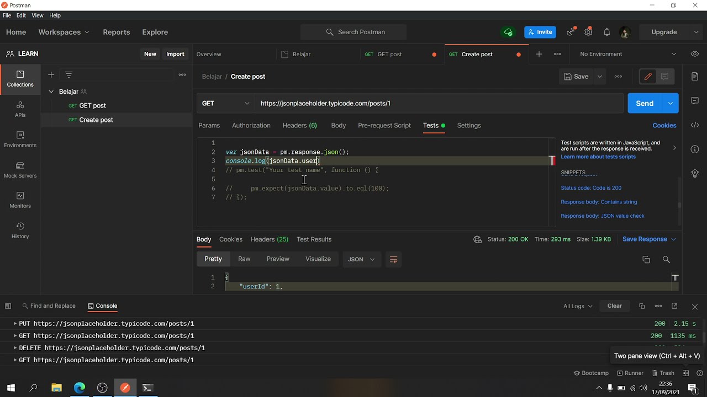The width and height of the screenshot is (707, 397).
Task: Open the Mock Servers sidebar section
Action: tap(20, 170)
